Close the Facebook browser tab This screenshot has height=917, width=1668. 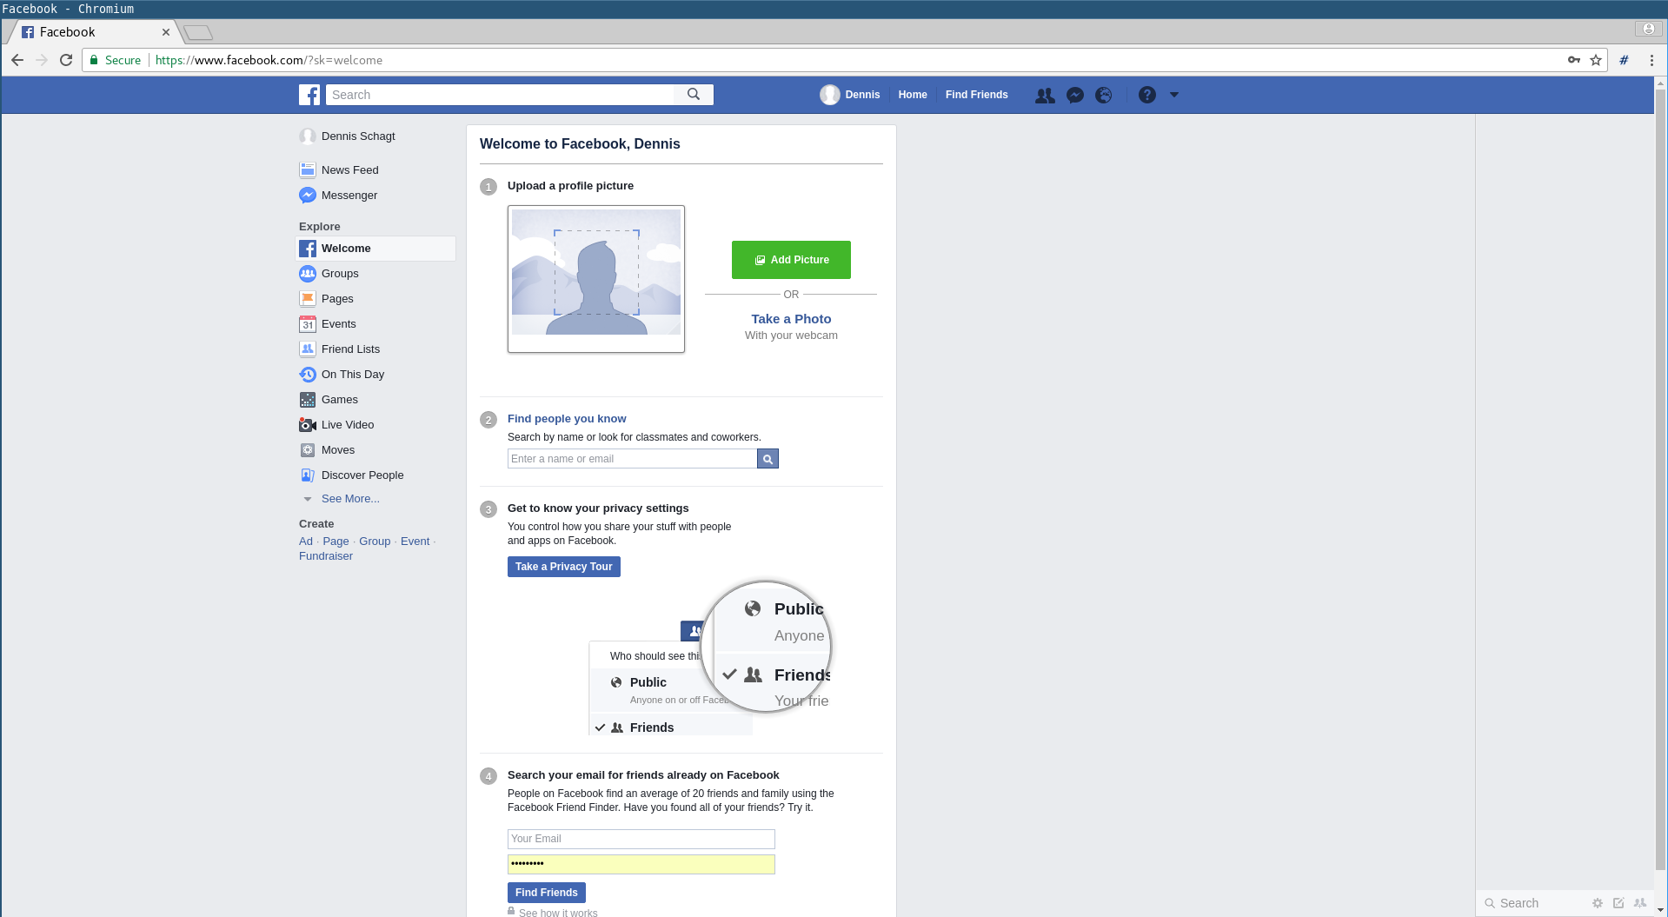tap(166, 32)
